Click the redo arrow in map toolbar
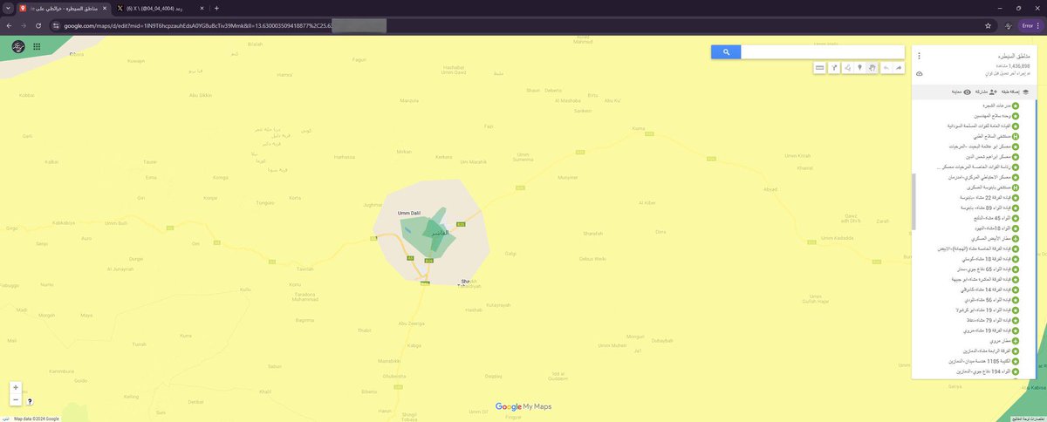 (899, 67)
